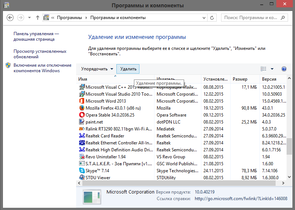Click the change view icon
Viewport: 295px width, 210px height.
tap(263, 69)
